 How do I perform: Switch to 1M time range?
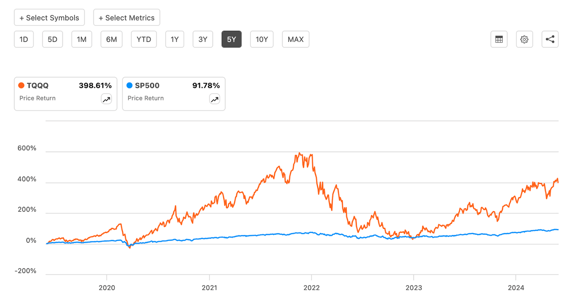pyautogui.click(x=81, y=39)
